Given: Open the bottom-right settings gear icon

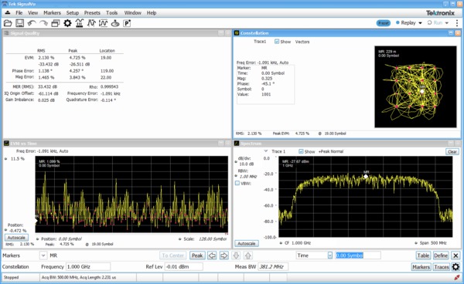Looking at the screenshot, I should (455, 267).
